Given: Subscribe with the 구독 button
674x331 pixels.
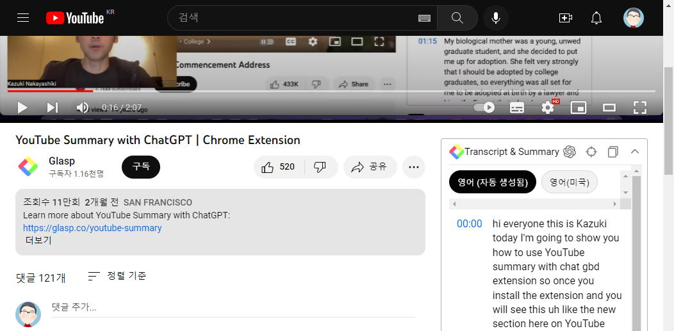Looking at the screenshot, I should tap(141, 167).
